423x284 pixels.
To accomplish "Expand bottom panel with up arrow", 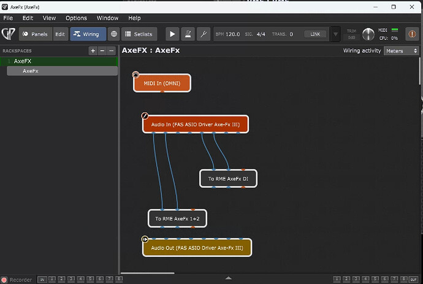I will 229,278.
